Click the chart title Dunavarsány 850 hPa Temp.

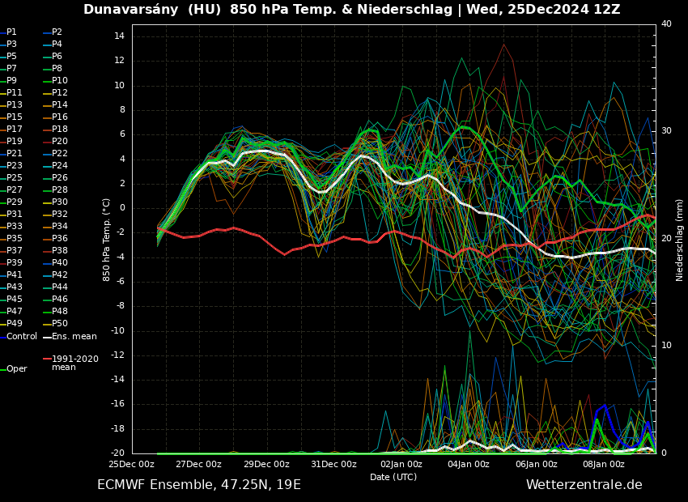[351, 10]
